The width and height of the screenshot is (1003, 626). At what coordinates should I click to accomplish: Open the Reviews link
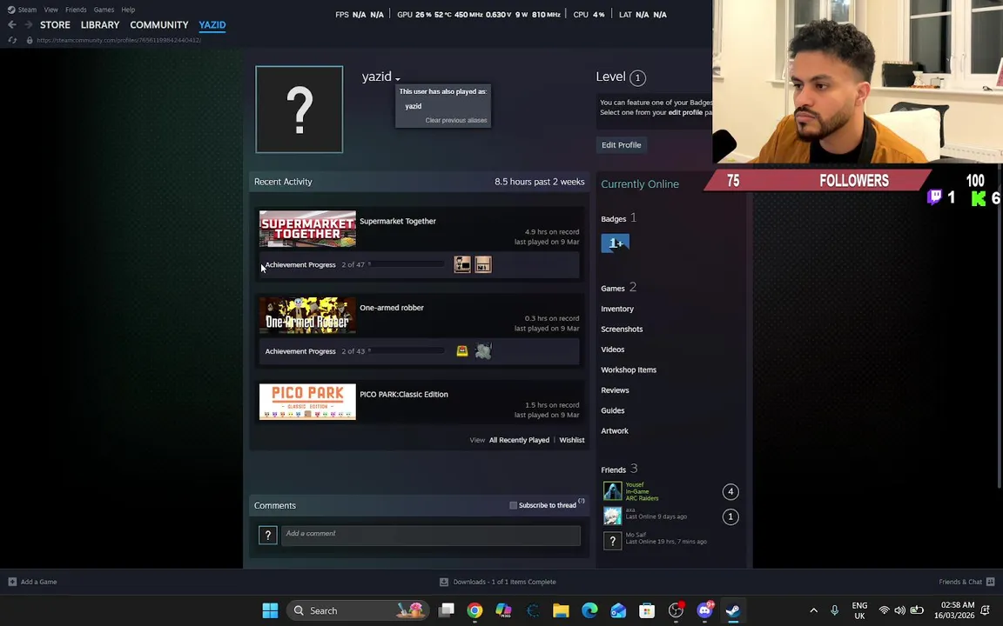[615, 390]
